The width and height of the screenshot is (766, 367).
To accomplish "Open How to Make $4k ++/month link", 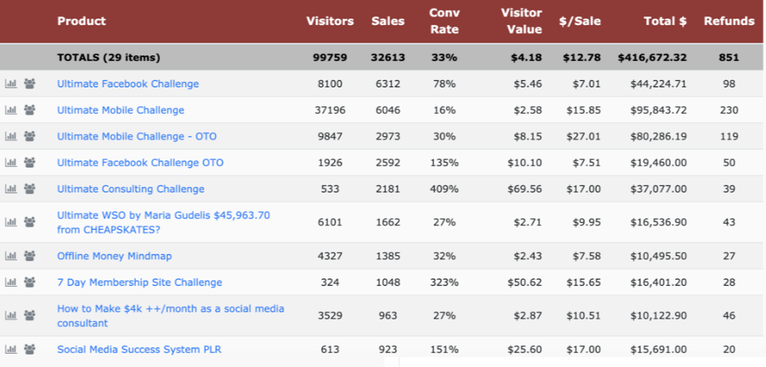I will point(170,316).
